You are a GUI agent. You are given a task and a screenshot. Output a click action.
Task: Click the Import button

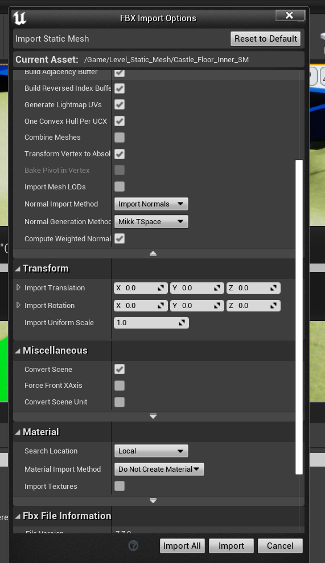(231, 546)
